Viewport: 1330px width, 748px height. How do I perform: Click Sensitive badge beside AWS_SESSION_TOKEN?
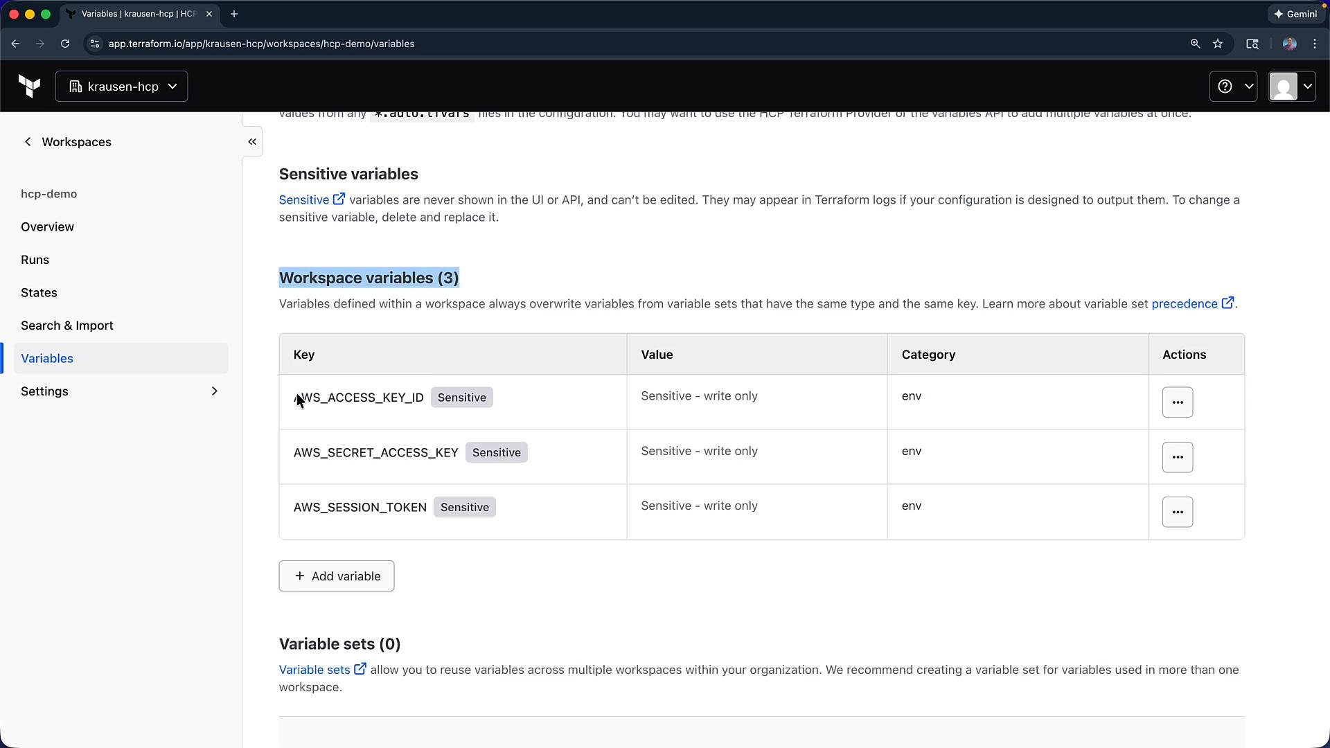465,508
